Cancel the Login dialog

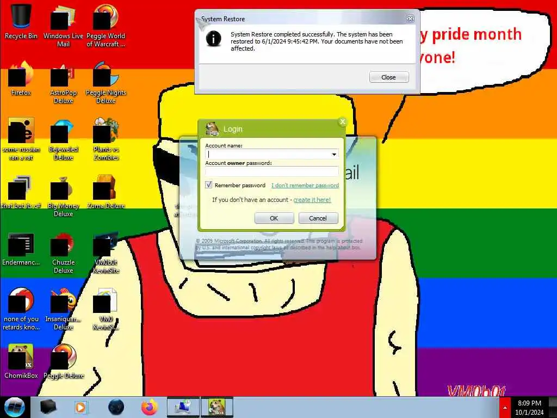[318, 218]
